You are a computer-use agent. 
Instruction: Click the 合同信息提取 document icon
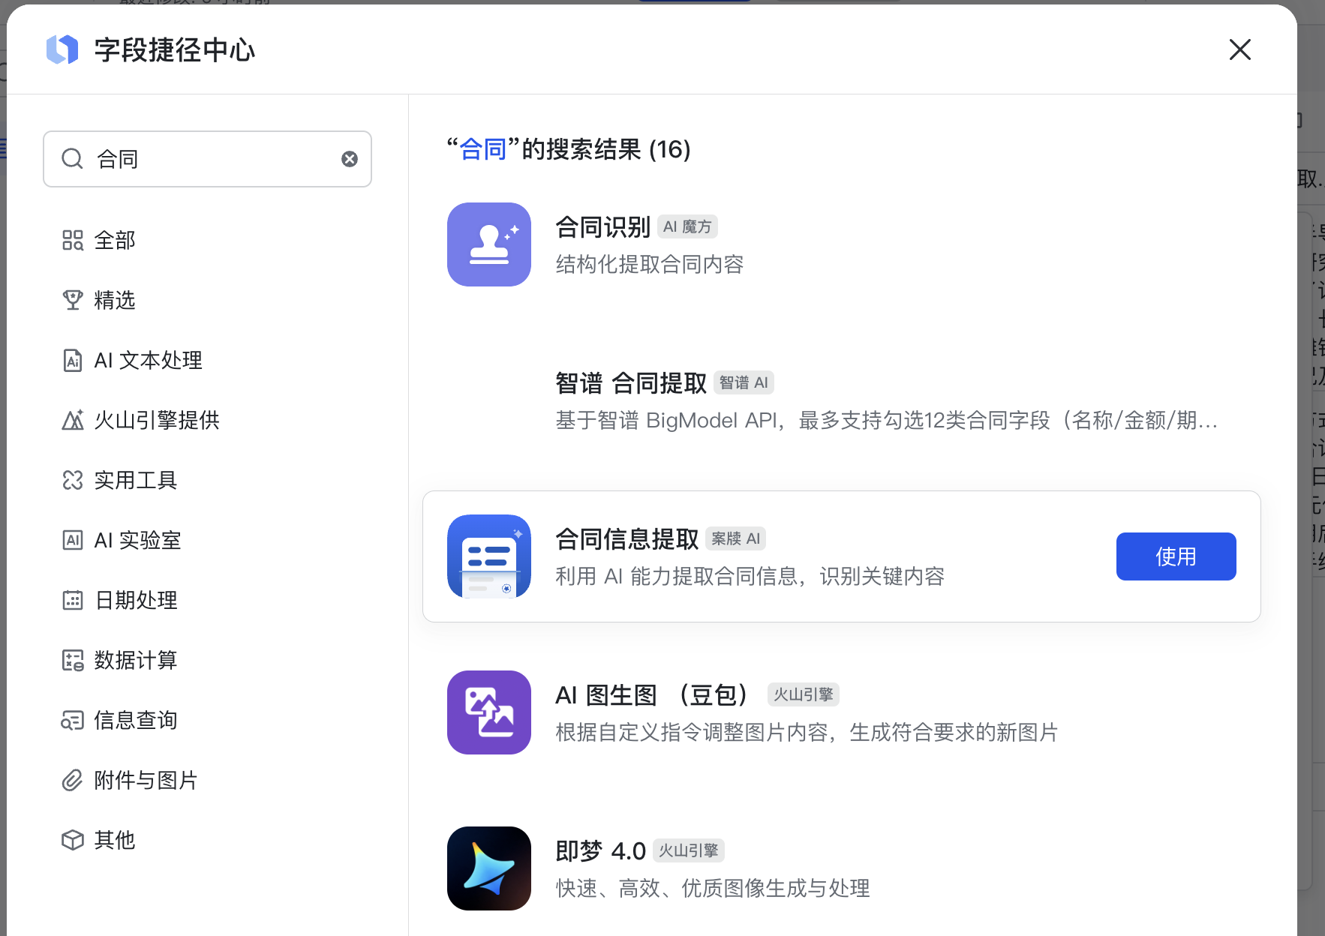488,556
